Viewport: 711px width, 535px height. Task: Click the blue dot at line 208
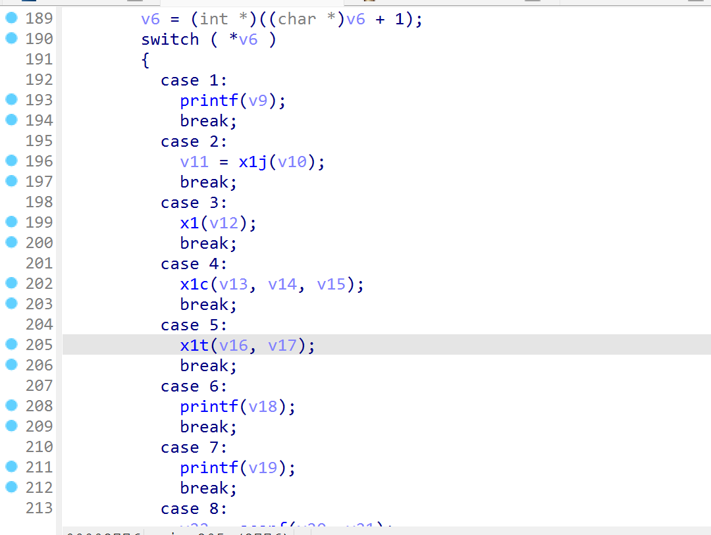(11, 406)
